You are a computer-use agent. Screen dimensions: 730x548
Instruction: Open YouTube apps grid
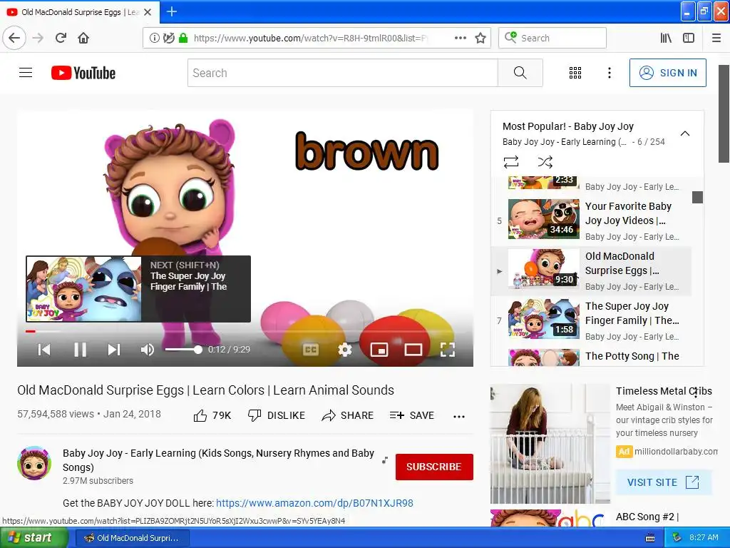575,73
